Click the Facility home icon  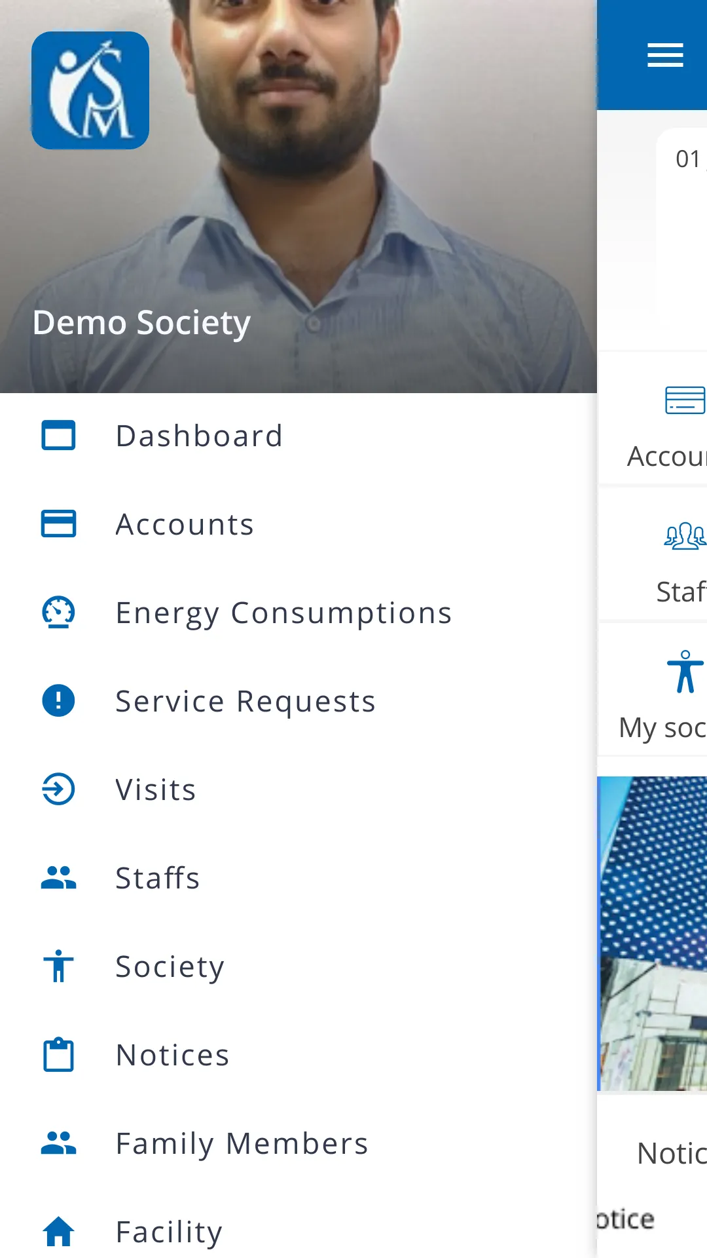click(59, 1232)
